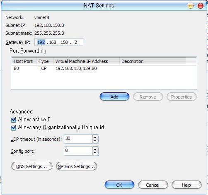This screenshot has height=195, width=208.
Task: Click the Gateway IP label
Action: coord(18,42)
